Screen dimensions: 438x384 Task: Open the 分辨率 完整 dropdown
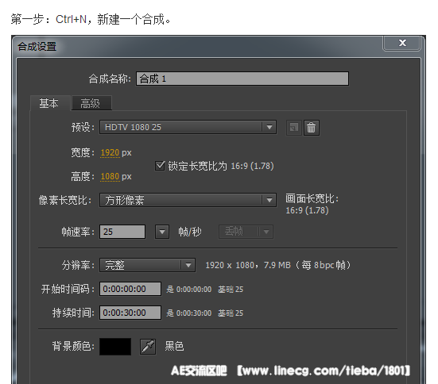[148, 265]
